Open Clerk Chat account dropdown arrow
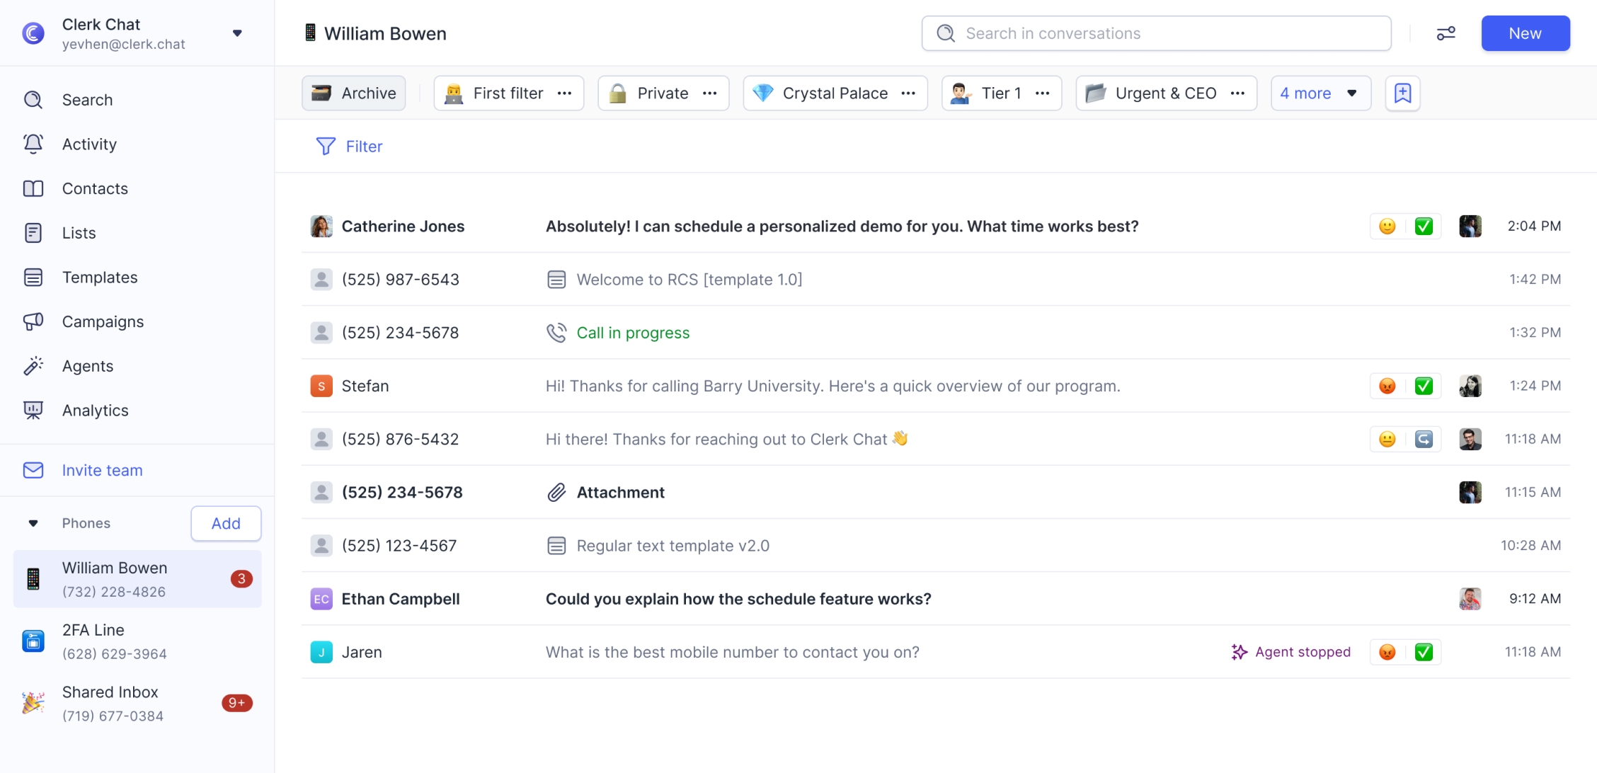The height and width of the screenshot is (773, 1597). pos(237,33)
